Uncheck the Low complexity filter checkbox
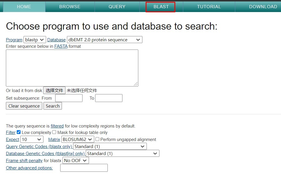Image resolution: width=281 pixels, height=175 pixels. [x=19, y=132]
